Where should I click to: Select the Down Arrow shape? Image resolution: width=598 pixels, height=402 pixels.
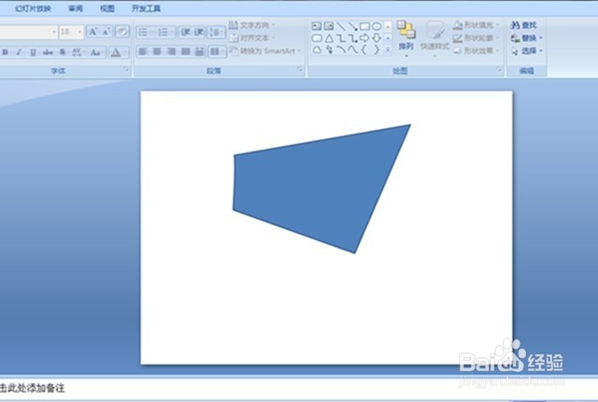click(x=377, y=38)
